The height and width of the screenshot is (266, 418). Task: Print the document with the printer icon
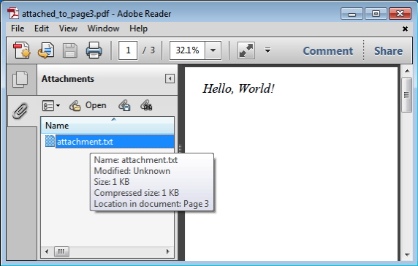94,50
